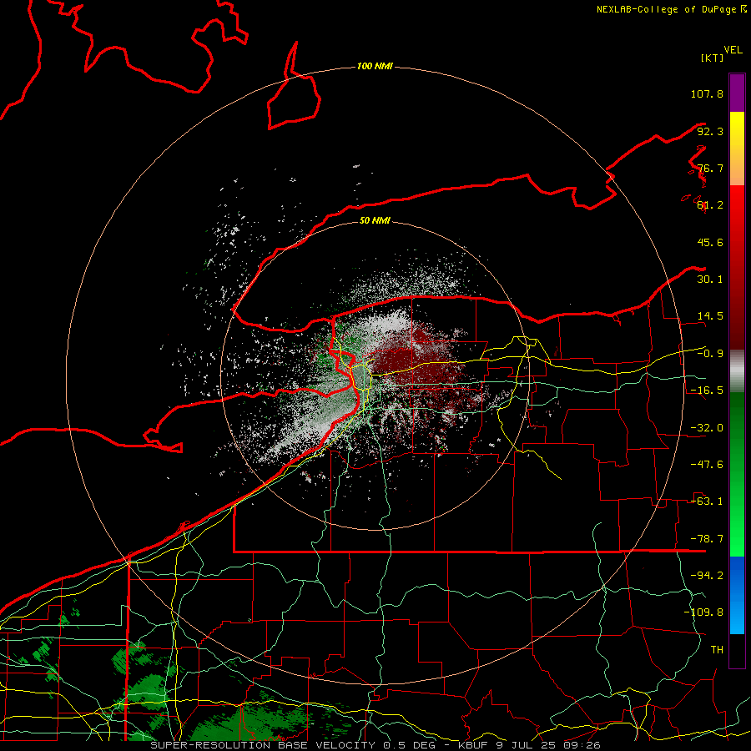Image resolution: width=751 pixels, height=751 pixels.
Task: Click the -94.2 legend value
Action: tap(707, 576)
